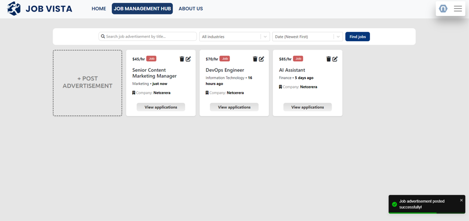Close the success notification toast
The height and width of the screenshot is (221, 469).
[461, 200]
